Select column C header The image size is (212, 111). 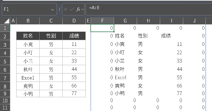[x=51, y=21]
